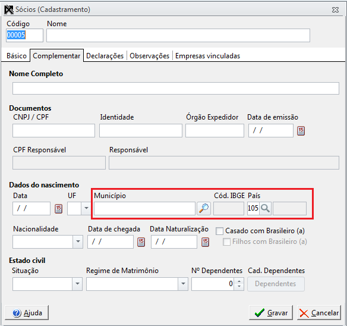This screenshot has width=347, height=326.
Task: Switch to the Básico tab
Action: tap(17, 56)
